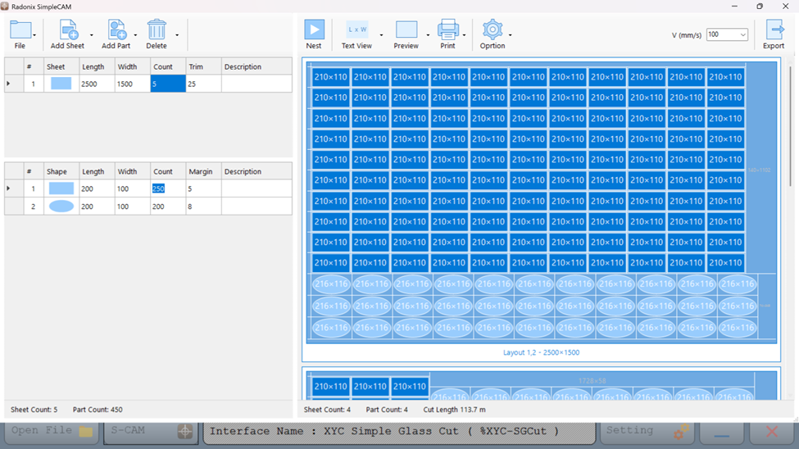The height and width of the screenshot is (449, 799).
Task: Click sheet Width cell 1500
Action: click(x=133, y=84)
